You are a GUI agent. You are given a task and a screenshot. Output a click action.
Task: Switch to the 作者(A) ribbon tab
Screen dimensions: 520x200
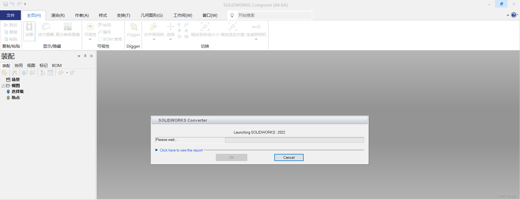tap(82, 15)
